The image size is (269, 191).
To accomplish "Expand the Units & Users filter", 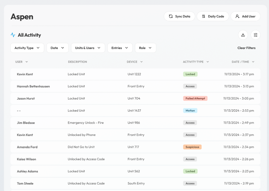I will pos(88,48).
